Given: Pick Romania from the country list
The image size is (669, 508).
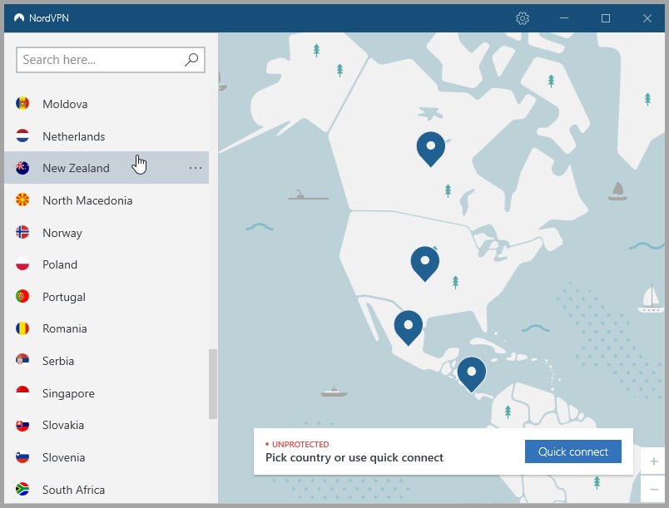Looking at the screenshot, I should pyautogui.click(x=107, y=328).
